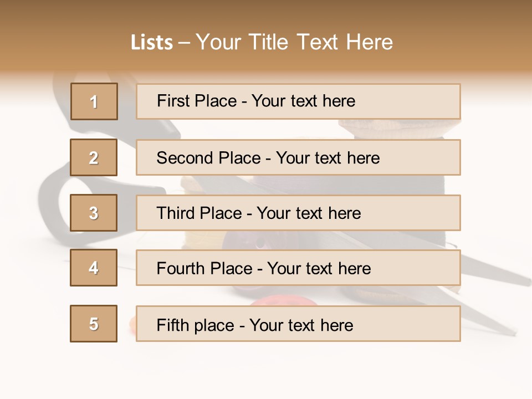The height and width of the screenshot is (399, 532).
Task: Select the Second Place text bar
Action: (298, 157)
